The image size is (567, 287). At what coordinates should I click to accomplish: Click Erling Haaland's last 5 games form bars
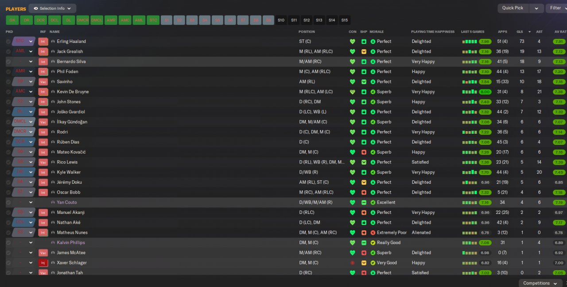[x=470, y=42]
